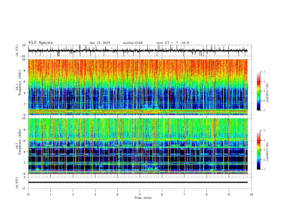Click inside the ch.1 spectrogram panel
Viewport: 283px width, 218px height.
[x=138, y=87]
